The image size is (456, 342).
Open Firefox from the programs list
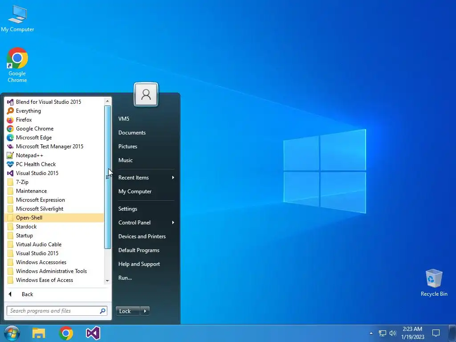(54, 119)
